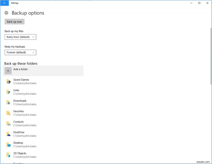The width and height of the screenshot is (212, 164).
Task: Select the 3D Objects folder icon
Action: (x=8, y=155)
